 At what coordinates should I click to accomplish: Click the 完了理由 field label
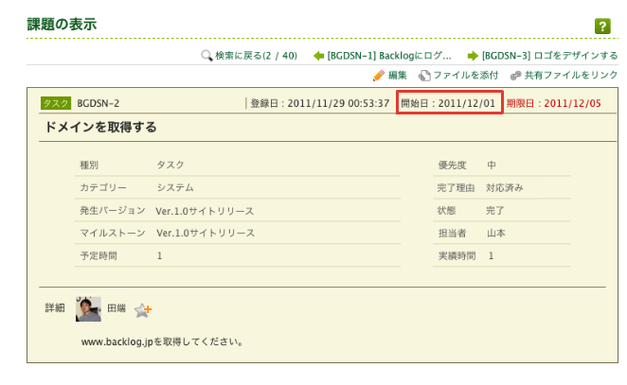[x=456, y=187]
